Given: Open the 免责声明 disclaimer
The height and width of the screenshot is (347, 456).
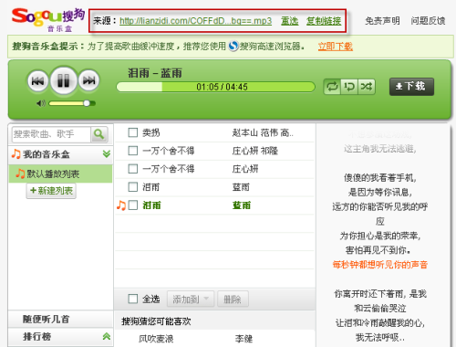Looking at the screenshot, I should [x=382, y=21].
